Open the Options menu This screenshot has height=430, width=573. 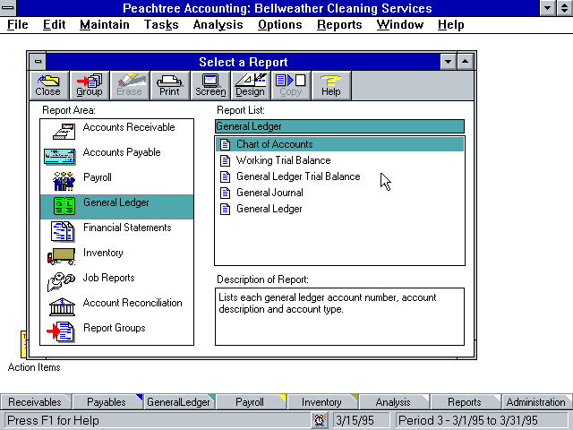click(x=280, y=25)
